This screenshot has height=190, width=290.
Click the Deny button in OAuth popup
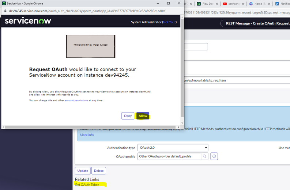[128, 116]
